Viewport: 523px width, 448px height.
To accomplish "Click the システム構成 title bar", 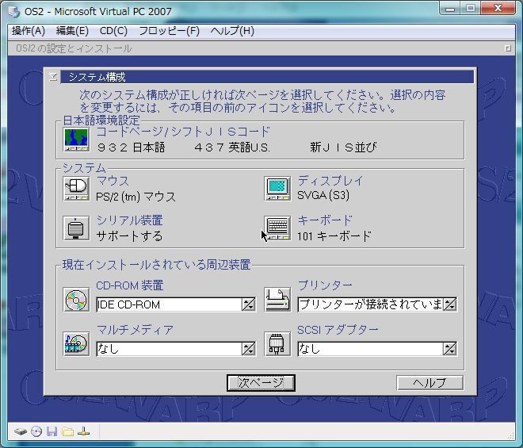I will click(267, 77).
